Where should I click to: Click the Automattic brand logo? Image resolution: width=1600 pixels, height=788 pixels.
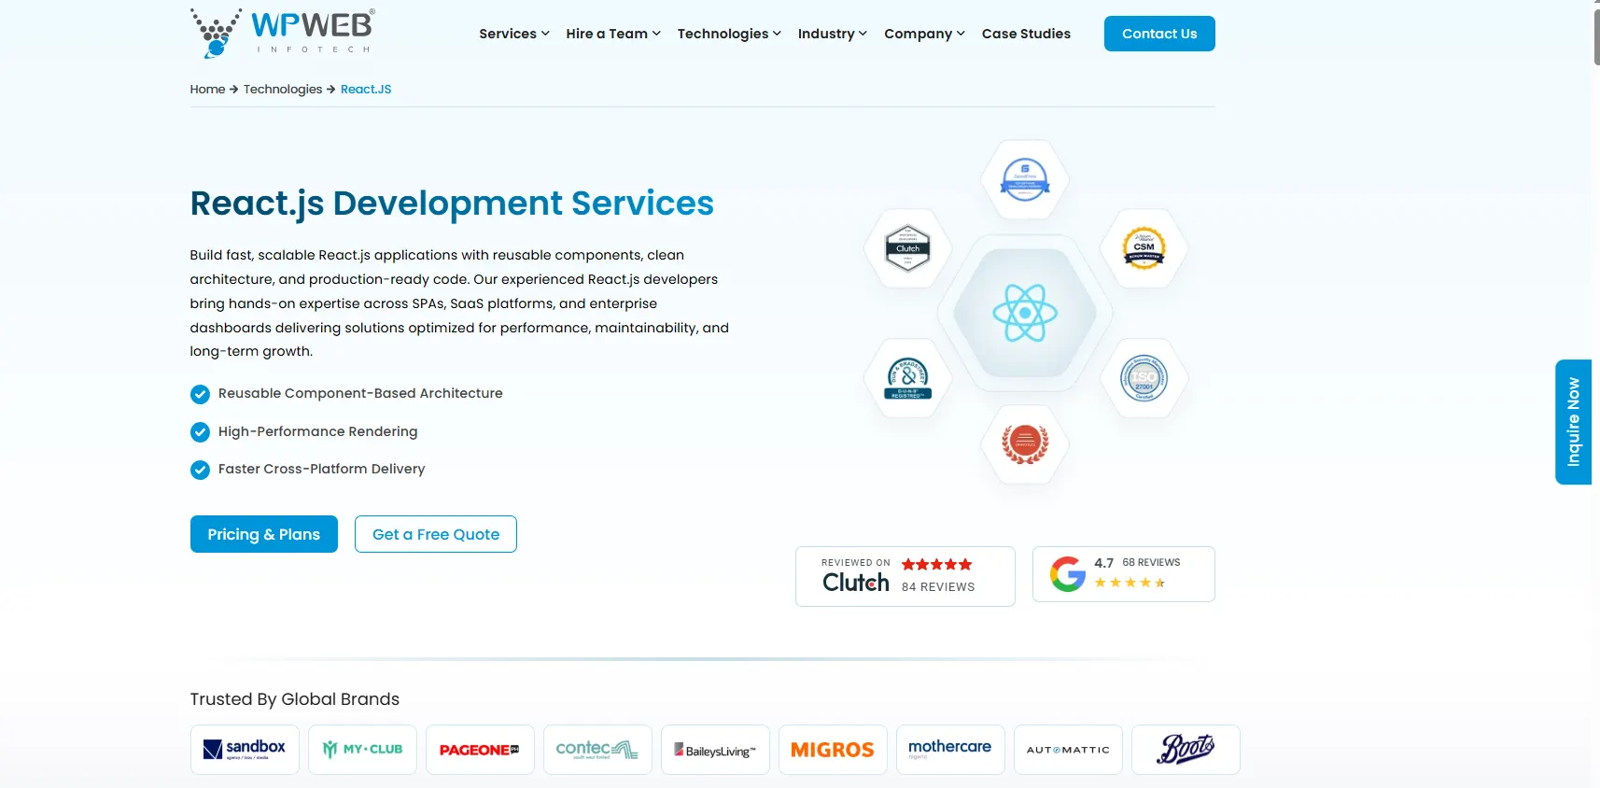pos(1068,750)
